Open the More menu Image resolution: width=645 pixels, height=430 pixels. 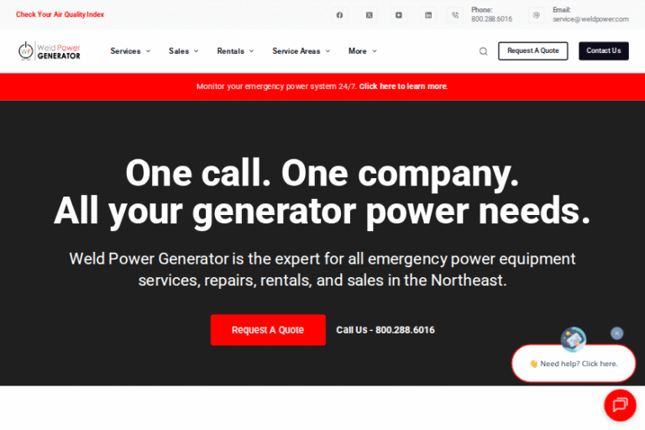362,51
